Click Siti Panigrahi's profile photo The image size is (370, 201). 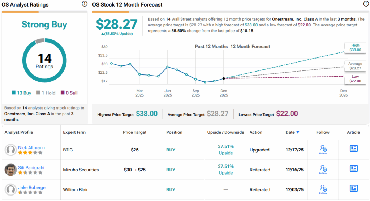(11, 170)
